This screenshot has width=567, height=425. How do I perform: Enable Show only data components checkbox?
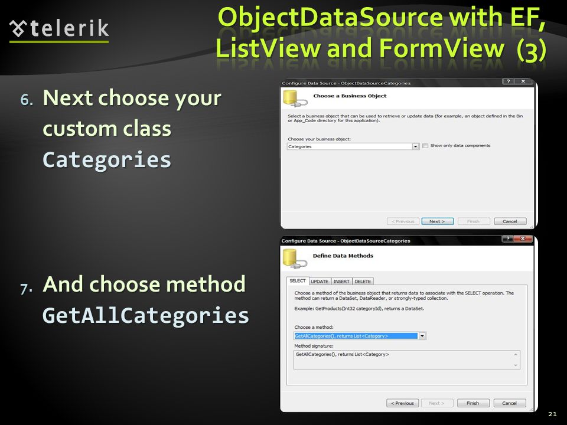point(425,146)
